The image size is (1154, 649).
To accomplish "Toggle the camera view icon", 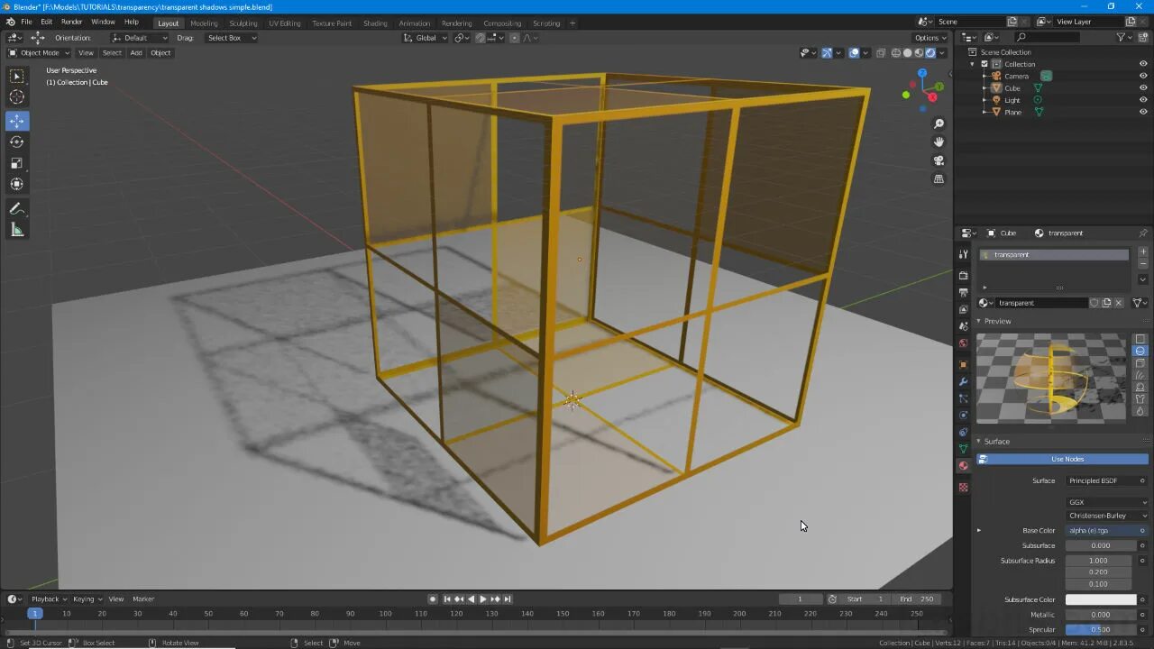I will click(x=939, y=160).
